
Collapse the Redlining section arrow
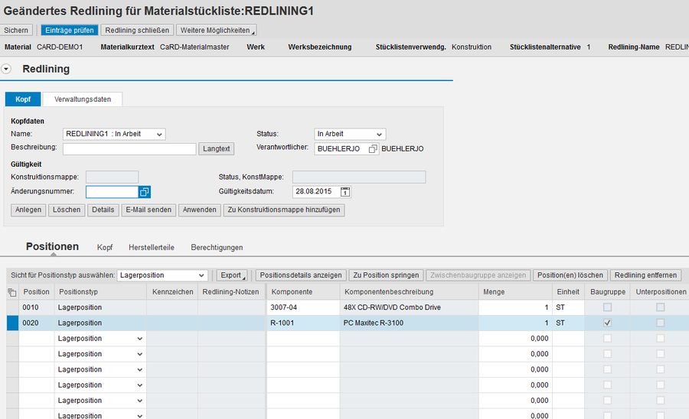(x=6, y=69)
